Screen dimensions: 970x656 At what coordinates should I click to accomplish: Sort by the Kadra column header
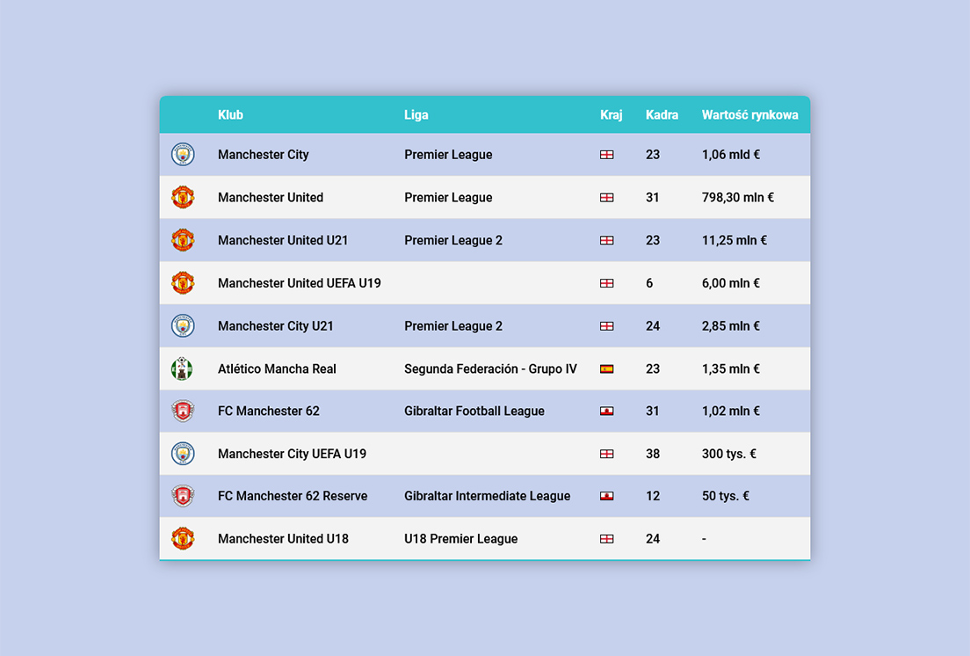662,115
